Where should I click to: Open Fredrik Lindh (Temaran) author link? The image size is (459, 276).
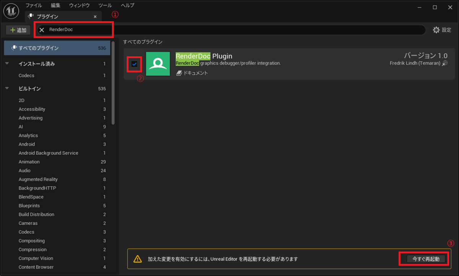415,63
